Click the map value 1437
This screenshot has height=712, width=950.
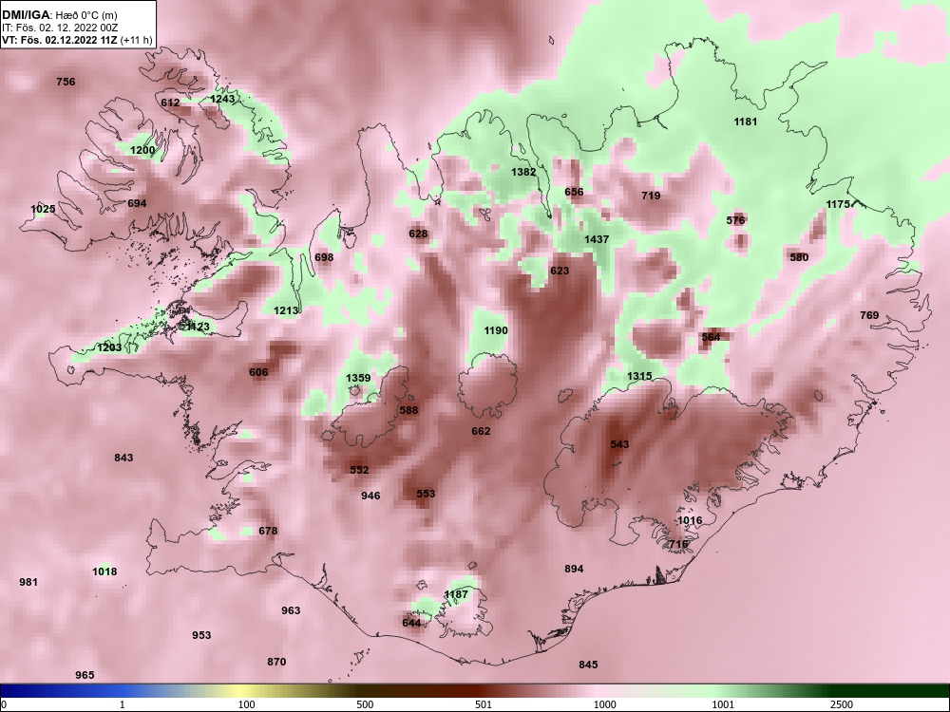coord(597,239)
